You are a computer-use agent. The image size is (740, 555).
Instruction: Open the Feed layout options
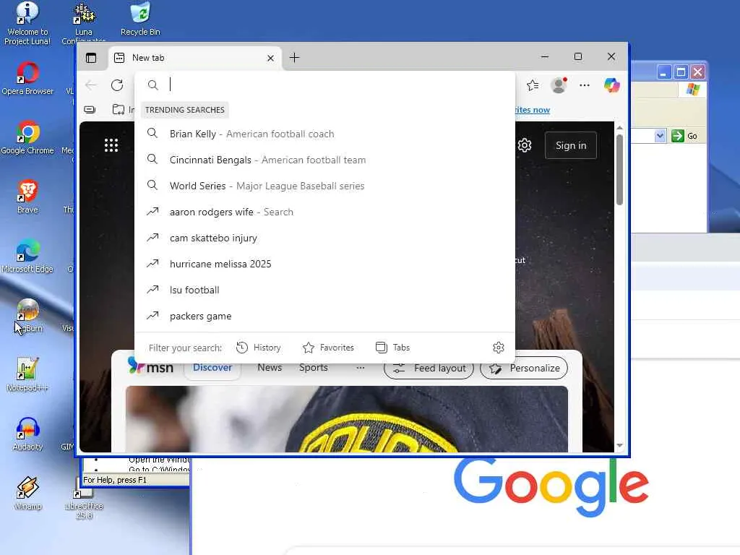click(x=429, y=368)
